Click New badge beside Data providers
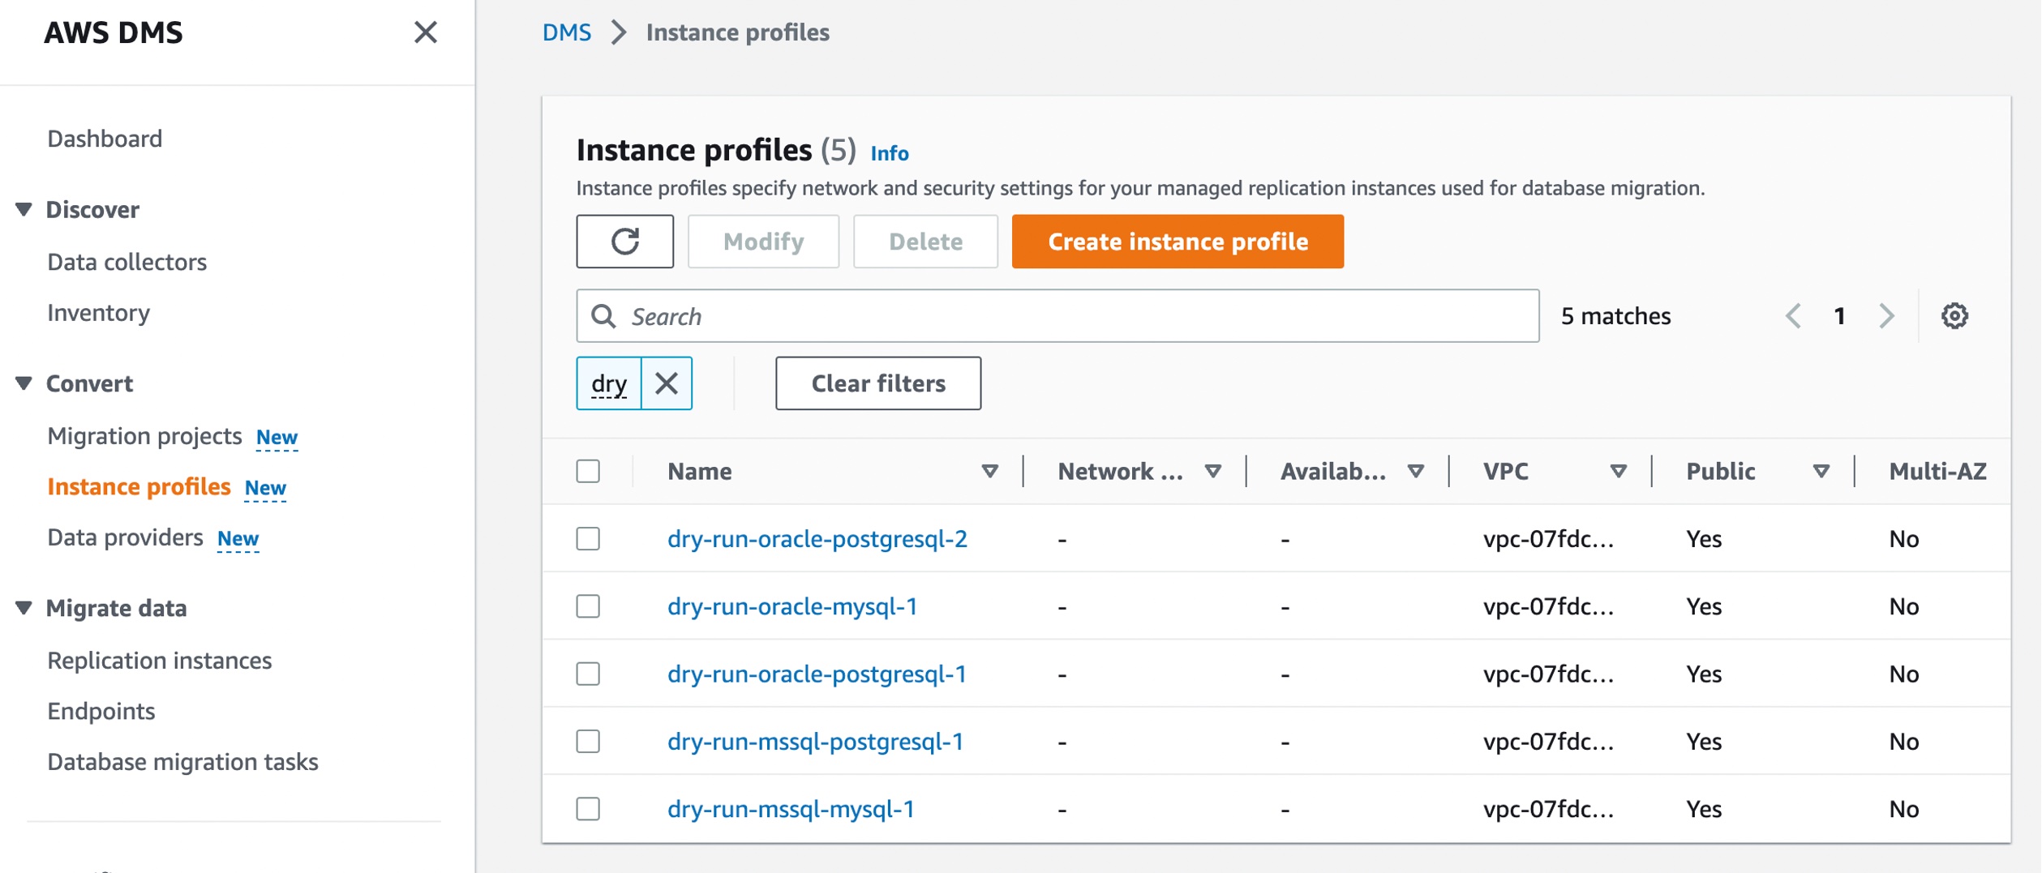 [x=238, y=539]
